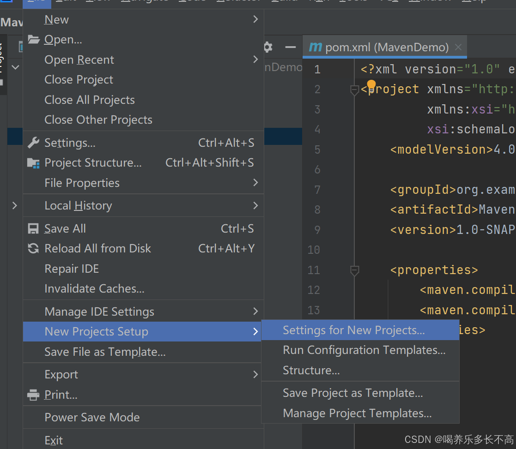
Task: Select Invalidate Caches... menu item
Action: (144, 288)
